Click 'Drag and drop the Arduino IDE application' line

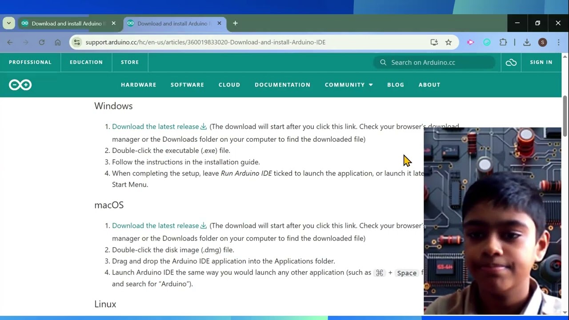tap(224, 261)
